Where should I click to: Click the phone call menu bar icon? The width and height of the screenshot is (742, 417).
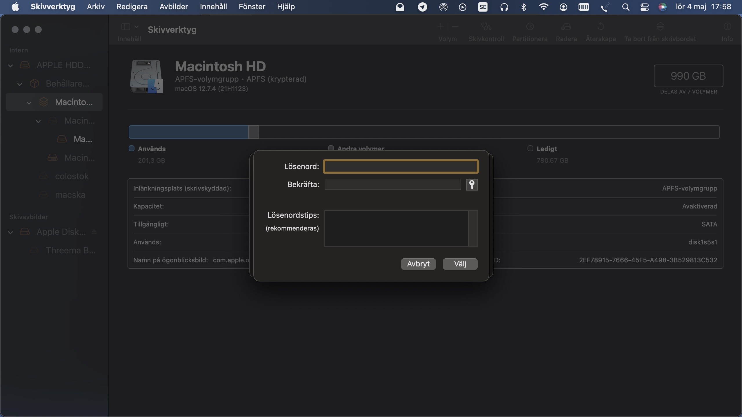605,7
